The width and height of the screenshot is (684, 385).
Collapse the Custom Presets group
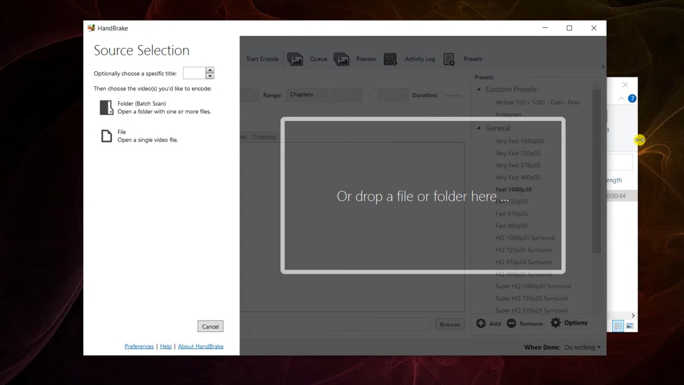(x=479, y=89)
